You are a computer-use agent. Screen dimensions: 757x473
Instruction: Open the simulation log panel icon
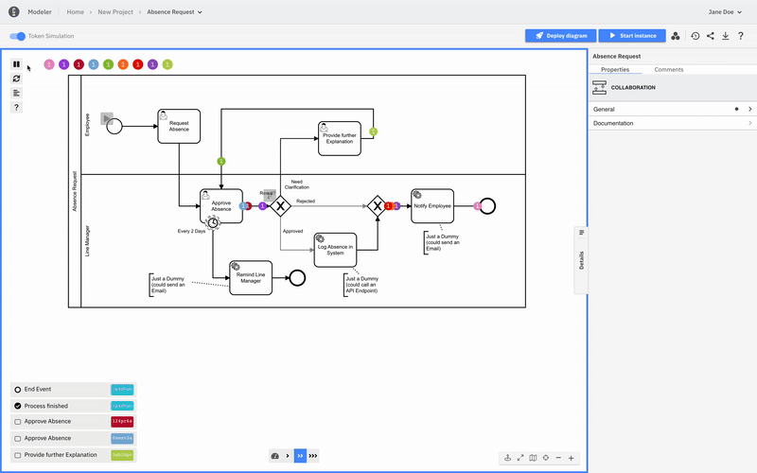click(16, 93)
